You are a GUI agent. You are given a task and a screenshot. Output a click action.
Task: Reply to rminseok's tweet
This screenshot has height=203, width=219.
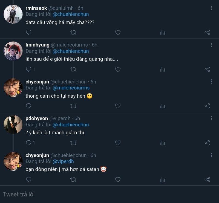(28, 33)
